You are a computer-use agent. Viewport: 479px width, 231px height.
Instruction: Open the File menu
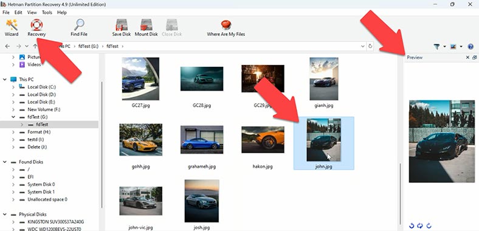pyautogui.click(x=6, y=13)
